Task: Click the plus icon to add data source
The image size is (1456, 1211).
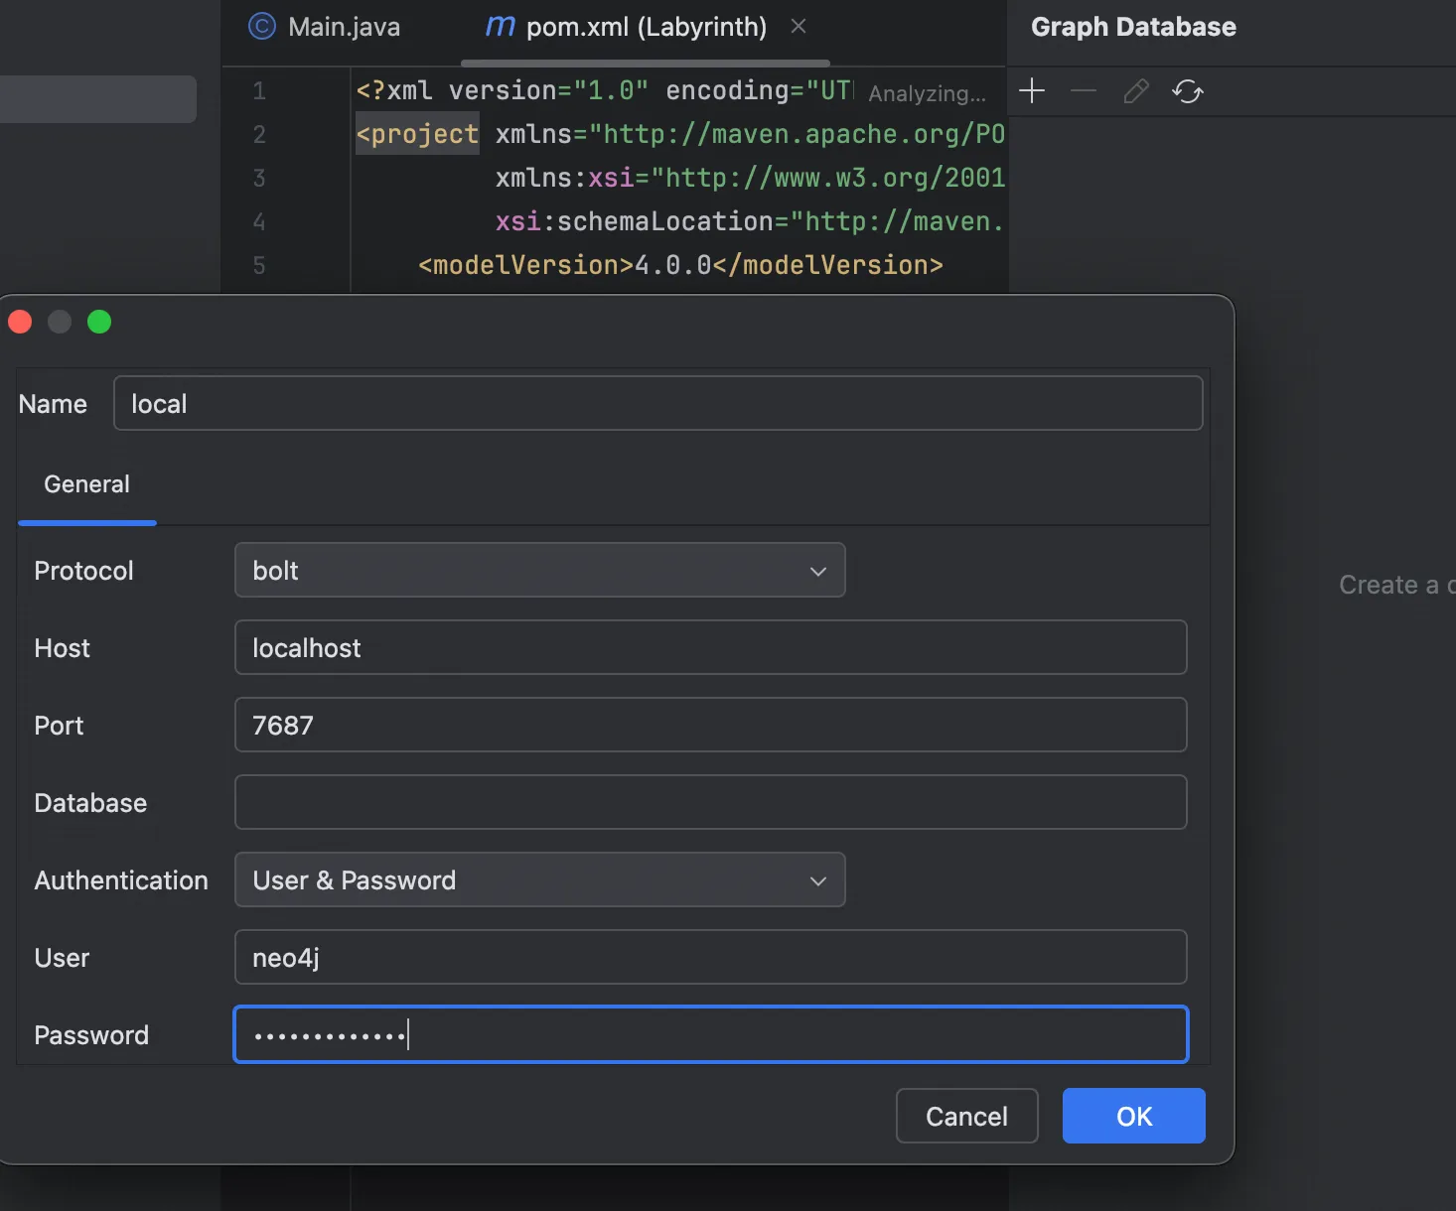Action: click(1032, 91)
